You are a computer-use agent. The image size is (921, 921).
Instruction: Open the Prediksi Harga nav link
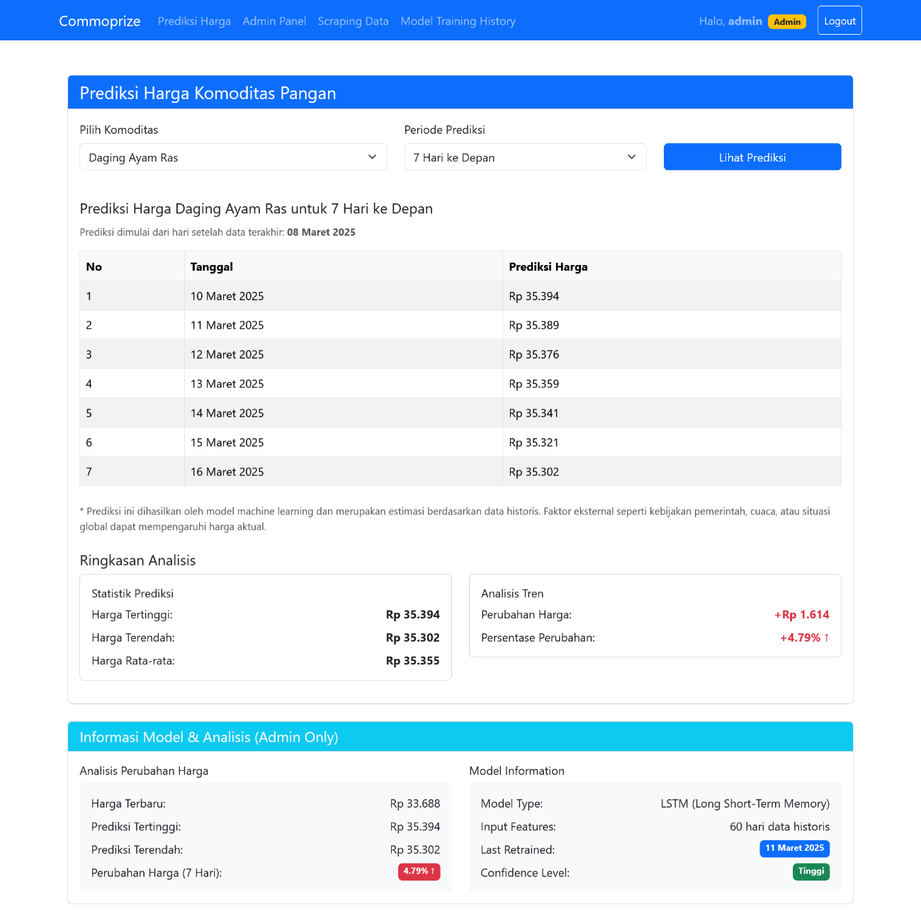[194, 21]
